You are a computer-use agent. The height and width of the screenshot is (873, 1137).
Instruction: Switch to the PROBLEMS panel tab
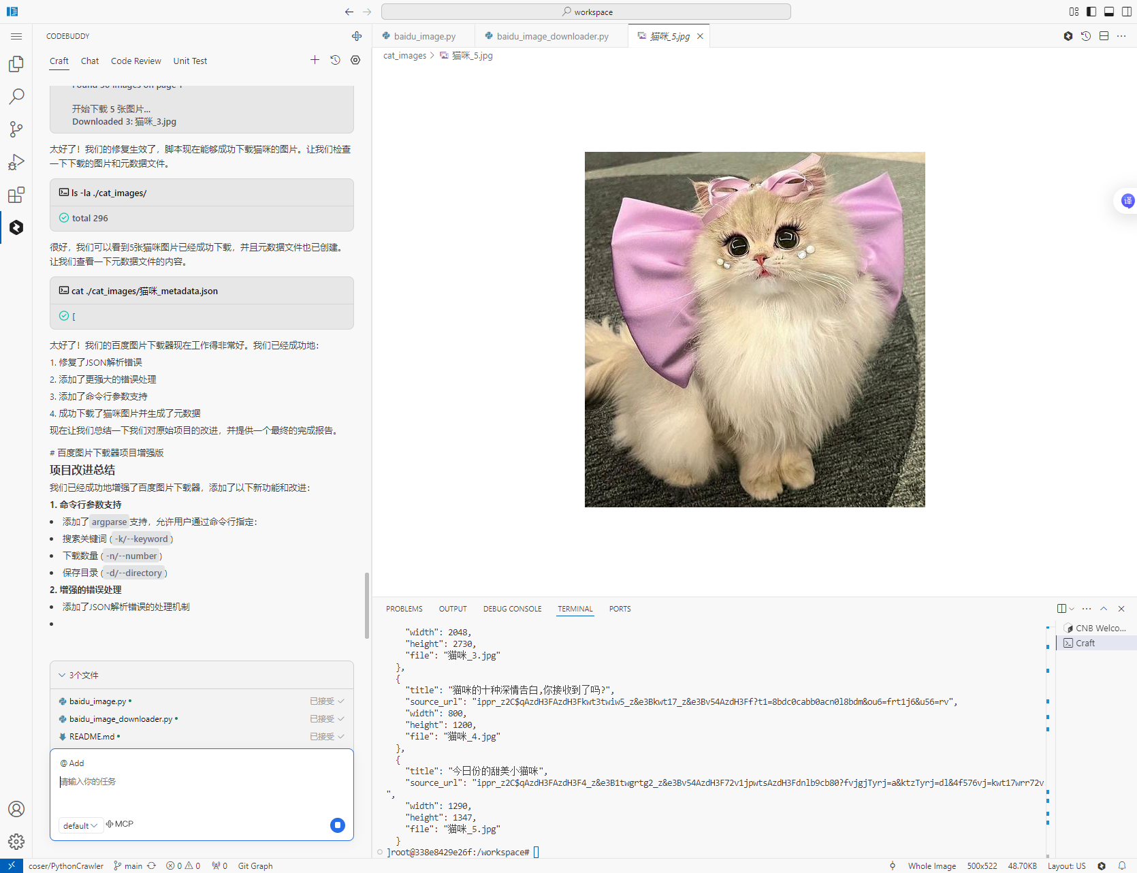pyautogui.click(x=404, y=609)
